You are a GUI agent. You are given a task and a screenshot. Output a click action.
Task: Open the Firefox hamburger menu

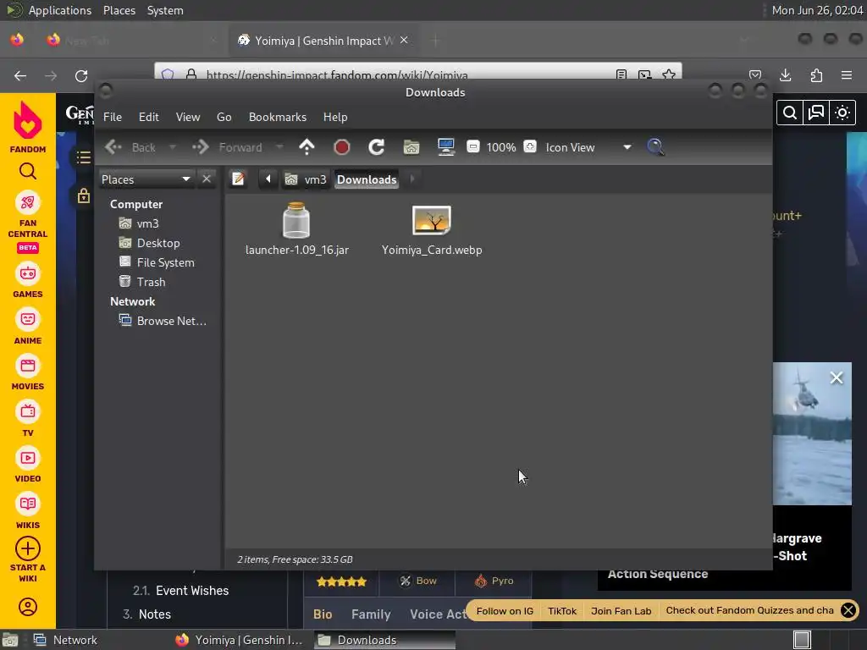(847, 75)
